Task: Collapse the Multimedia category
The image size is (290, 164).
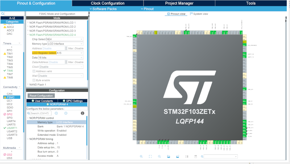Action: pos(20,148)
